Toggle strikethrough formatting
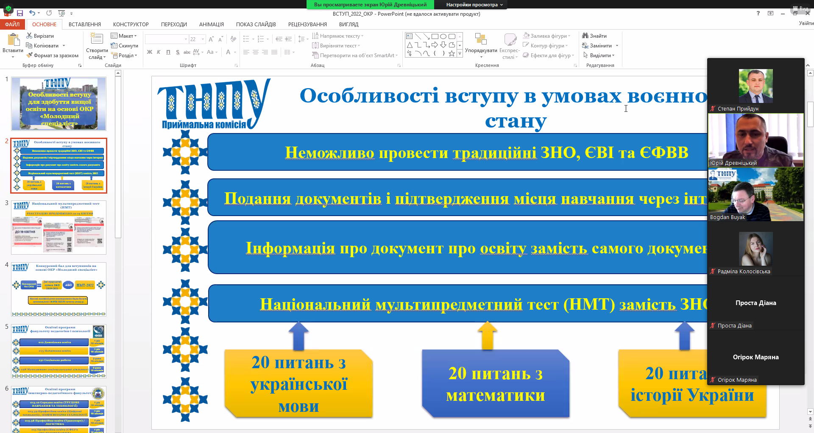The width and height of the screenshot is (814, 433). pyautogui.click(x=187, y=52)
